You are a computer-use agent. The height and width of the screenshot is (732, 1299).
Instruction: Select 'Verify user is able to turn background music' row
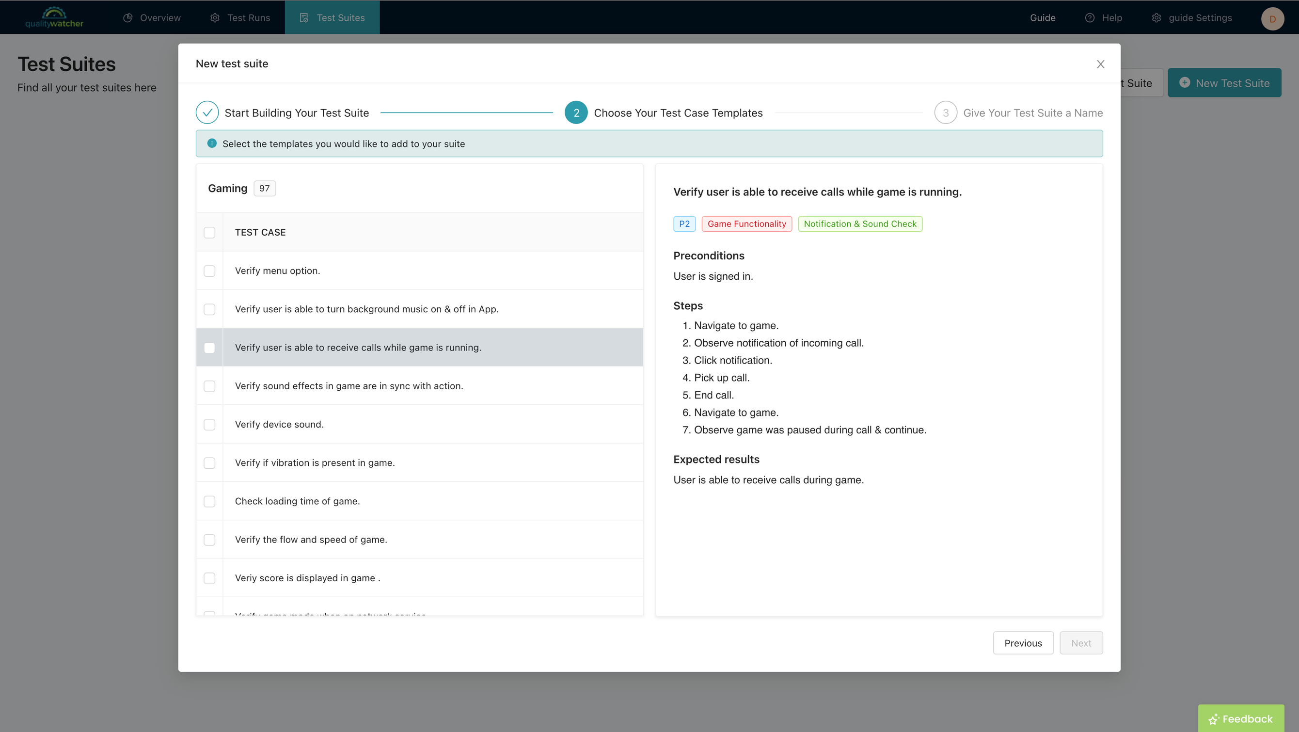click(x=420, y=309)
